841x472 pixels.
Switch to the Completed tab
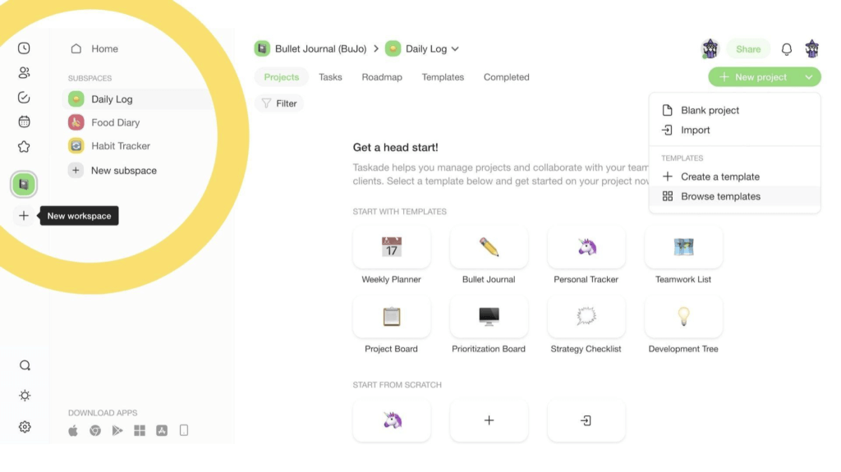[506, 77]
